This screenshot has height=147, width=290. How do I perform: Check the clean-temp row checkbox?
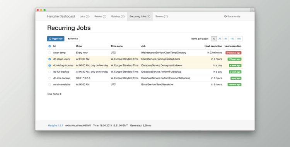(x=49, y=53)
